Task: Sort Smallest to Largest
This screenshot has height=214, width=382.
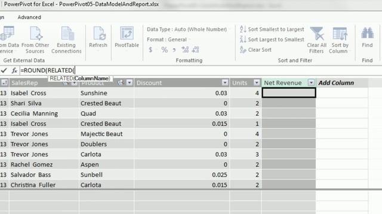Action: pyautogui.click(x=272, y=29)
